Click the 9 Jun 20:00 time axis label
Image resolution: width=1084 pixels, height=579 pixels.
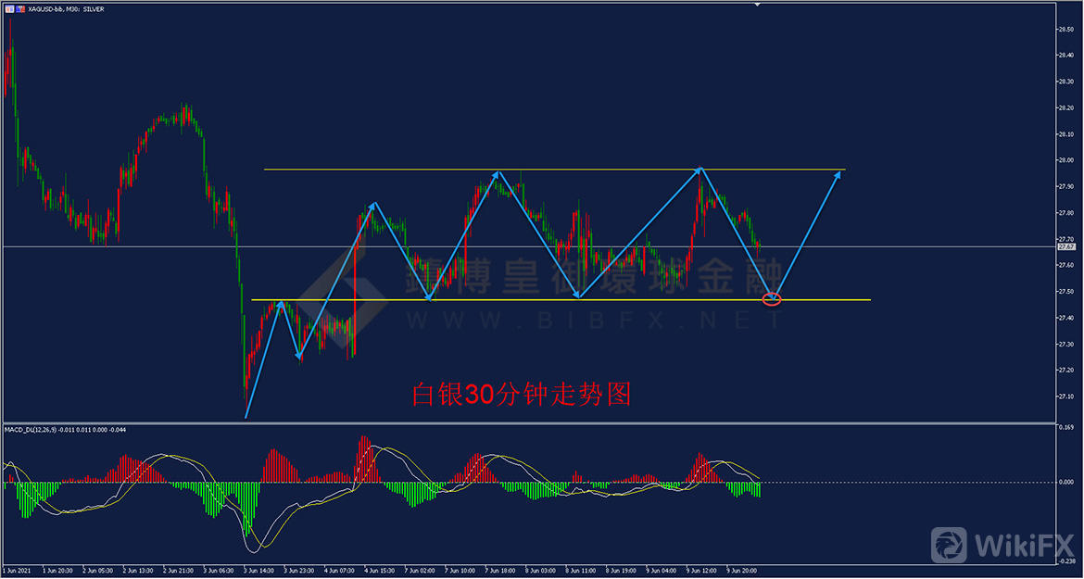click(739, 571)
